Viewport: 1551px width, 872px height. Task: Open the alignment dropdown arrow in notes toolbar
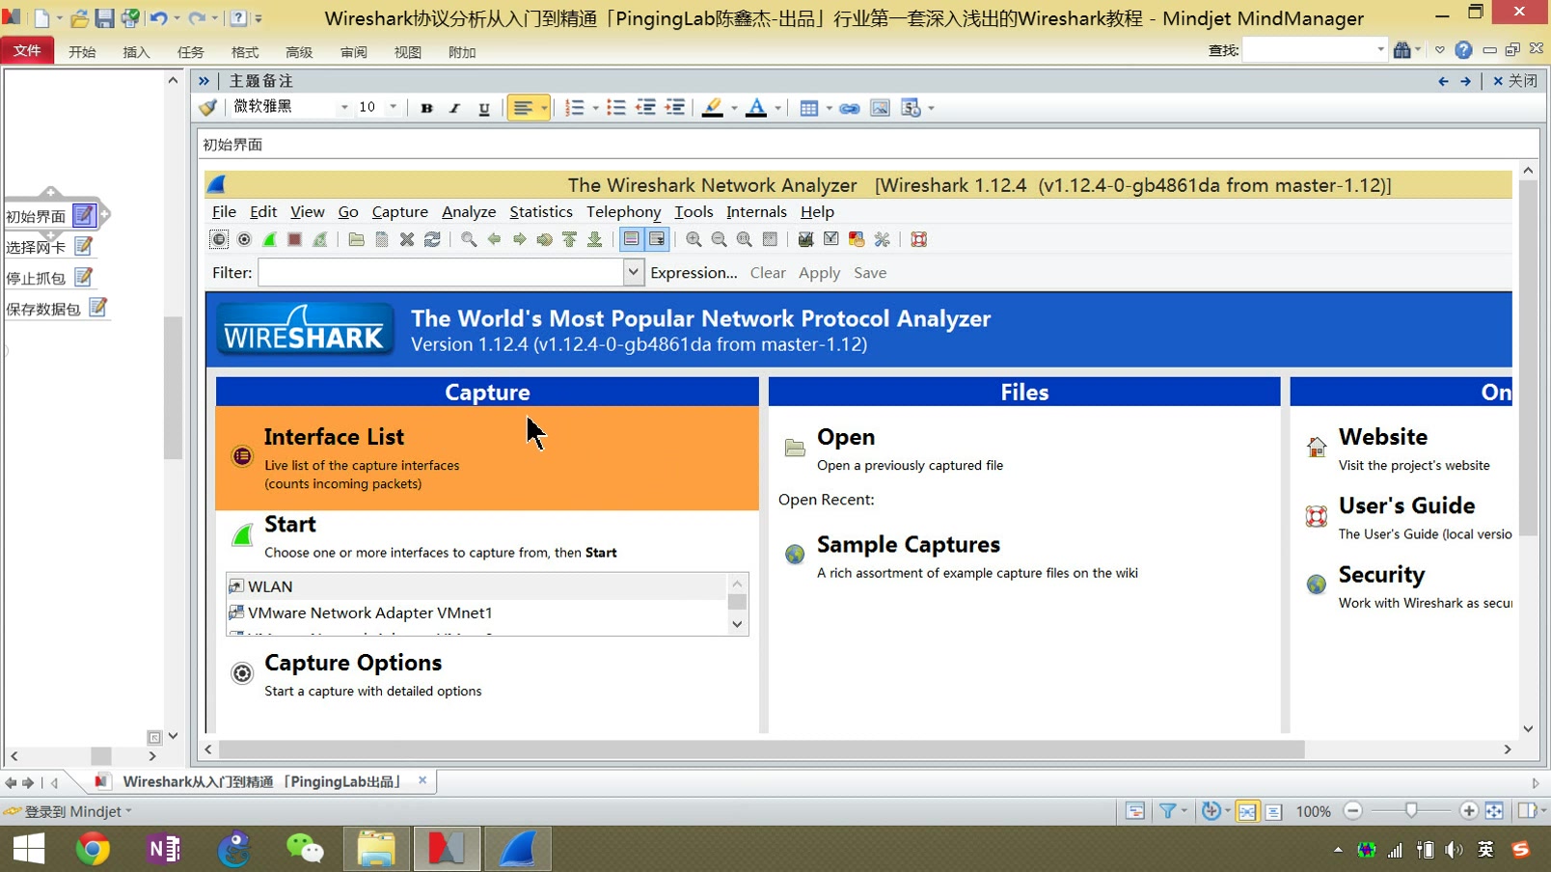(x=544, y=108)
